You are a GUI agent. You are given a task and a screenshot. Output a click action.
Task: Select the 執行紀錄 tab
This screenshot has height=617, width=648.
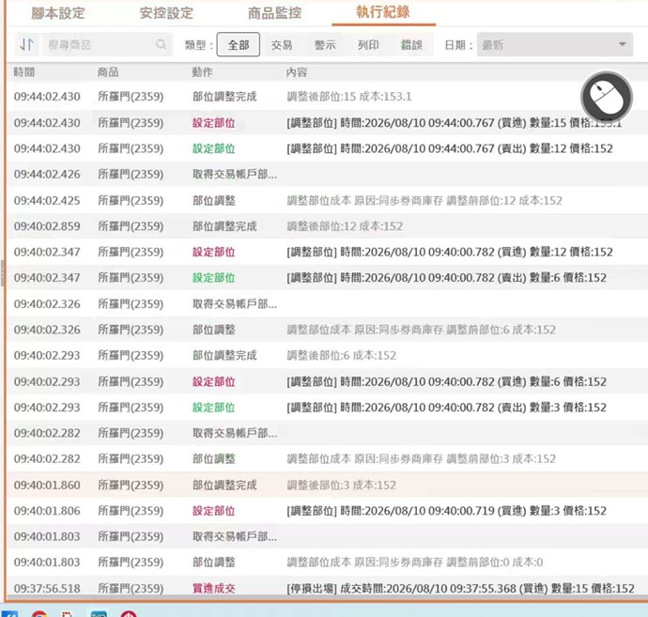(x=383, y=12)
